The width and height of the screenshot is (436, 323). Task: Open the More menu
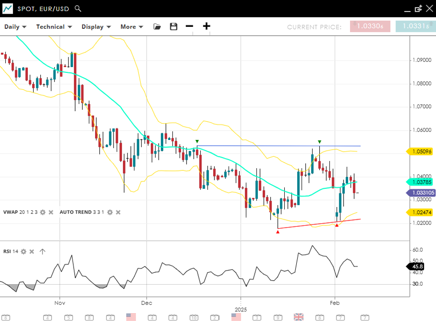[x=132, y=26]
